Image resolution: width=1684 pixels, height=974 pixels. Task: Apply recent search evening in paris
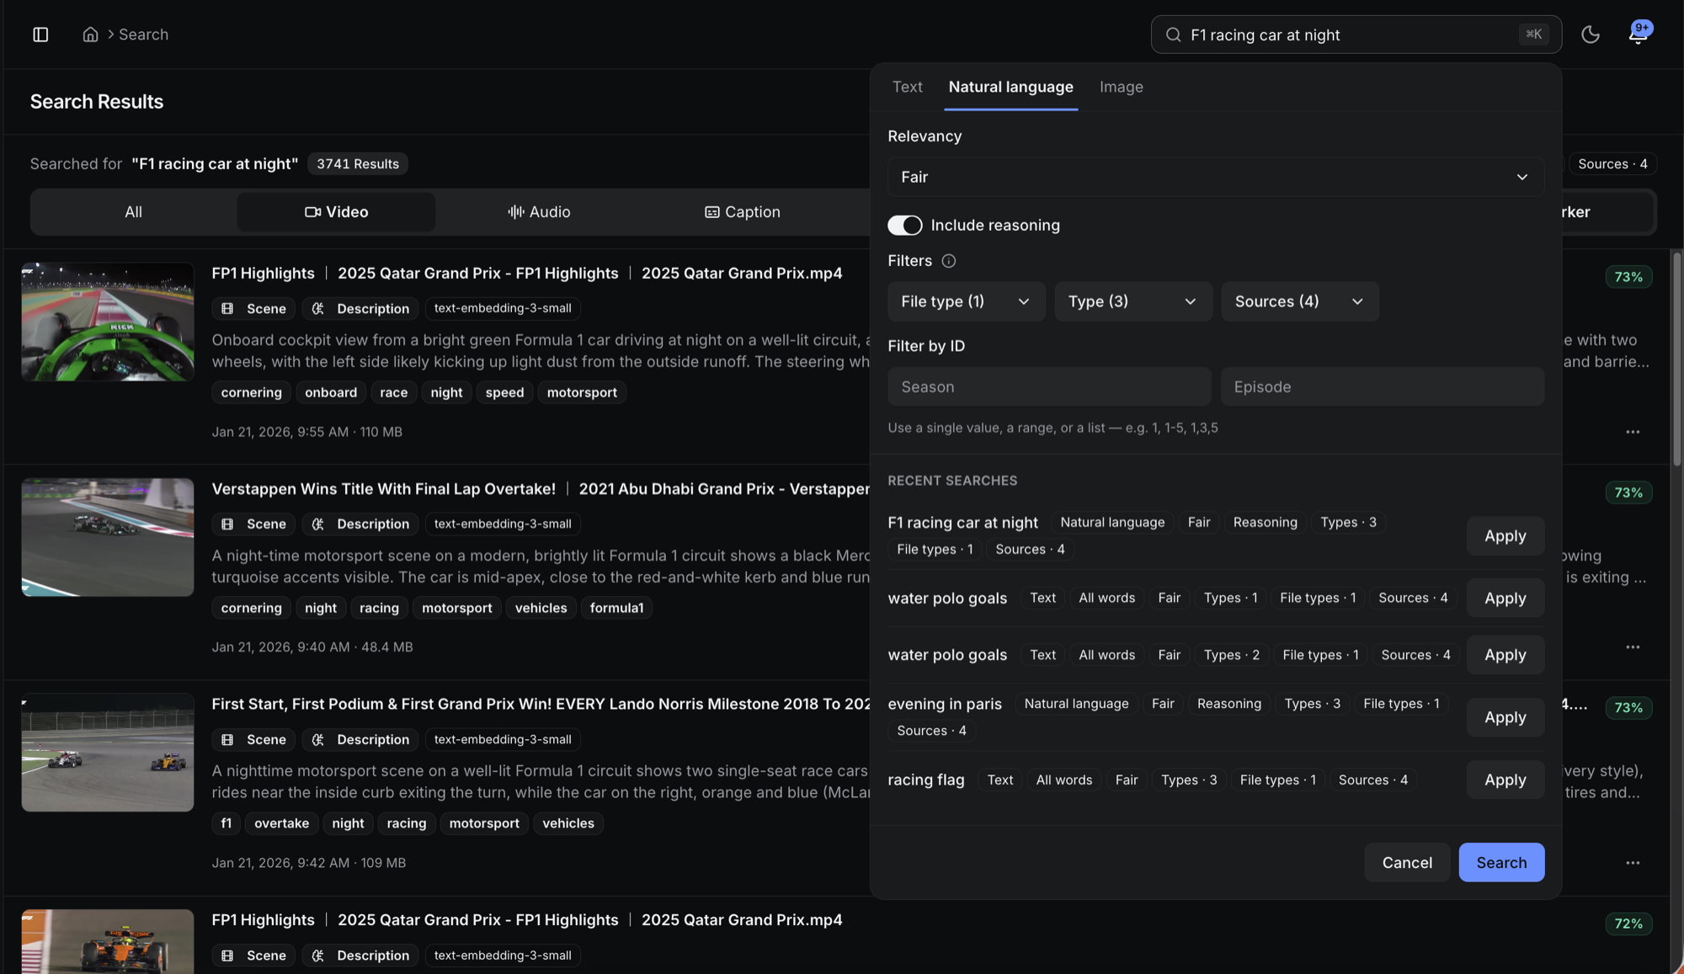(1505, 717)
